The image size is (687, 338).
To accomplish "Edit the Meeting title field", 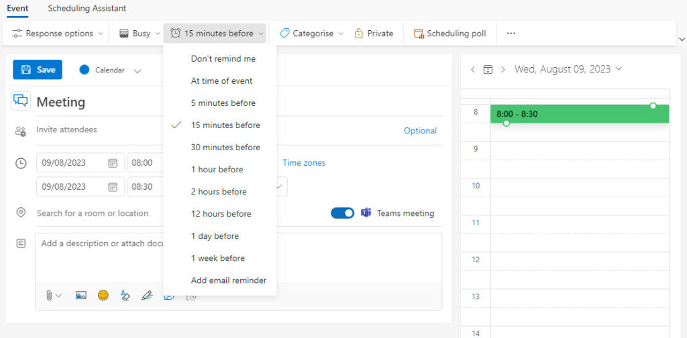I will point(239,102).
